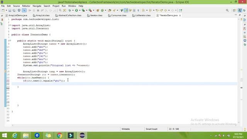Toggle Block Selection mode icon
Screen dimensions: 247x139
pos(134,10)
